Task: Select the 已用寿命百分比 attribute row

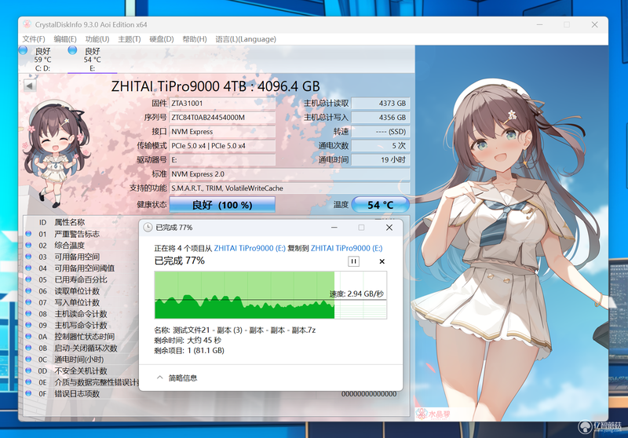Action: 82,279
